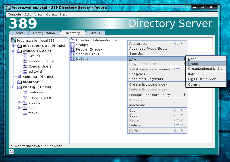
Task: Collapse the wallen tree node
Action: coord(13,51)
